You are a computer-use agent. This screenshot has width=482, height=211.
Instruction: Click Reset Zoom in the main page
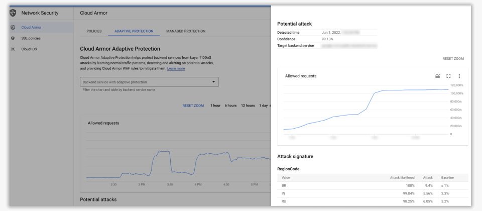click(x=193, y=105)
